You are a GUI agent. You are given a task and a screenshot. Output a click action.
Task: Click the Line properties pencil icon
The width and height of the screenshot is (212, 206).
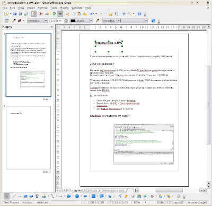tap(14, 21)
